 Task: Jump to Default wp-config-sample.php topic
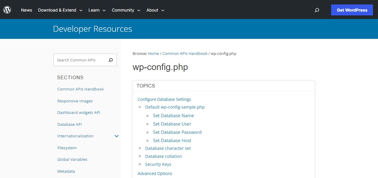[x=175, y=107]
